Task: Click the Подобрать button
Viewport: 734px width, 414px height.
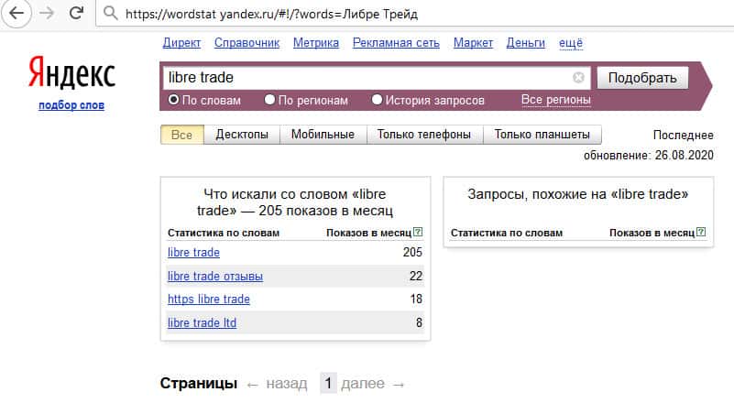Action: click(642, 78)
